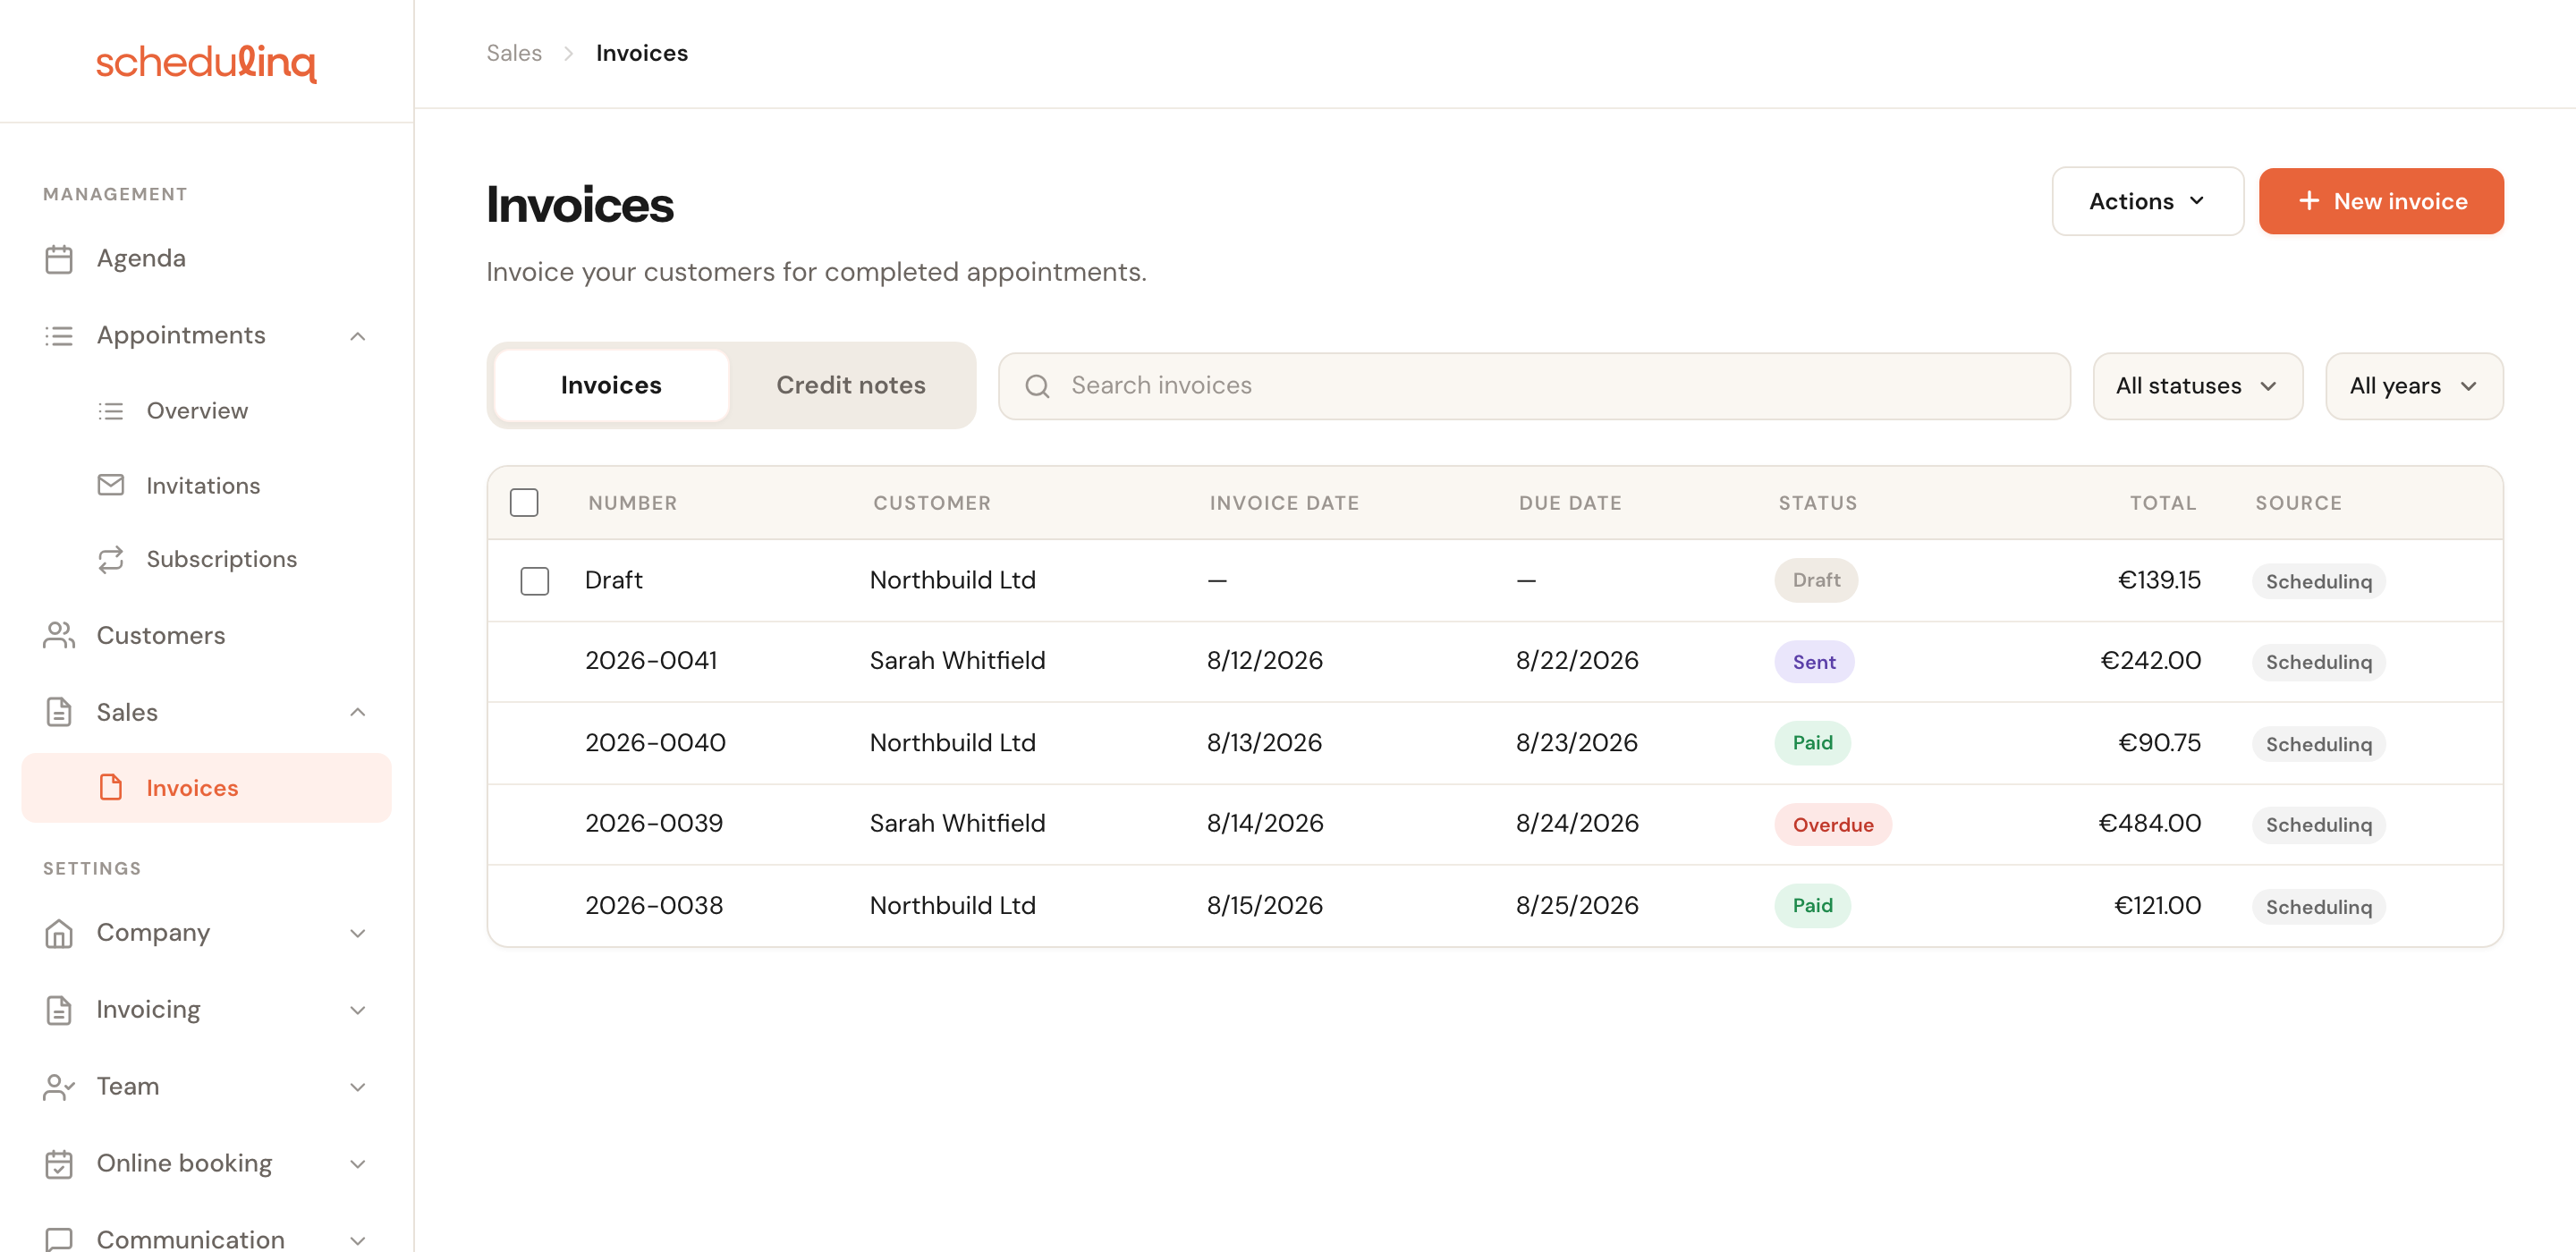Click the Overview list icon
2576x1252 pixels.
point(110,411)
